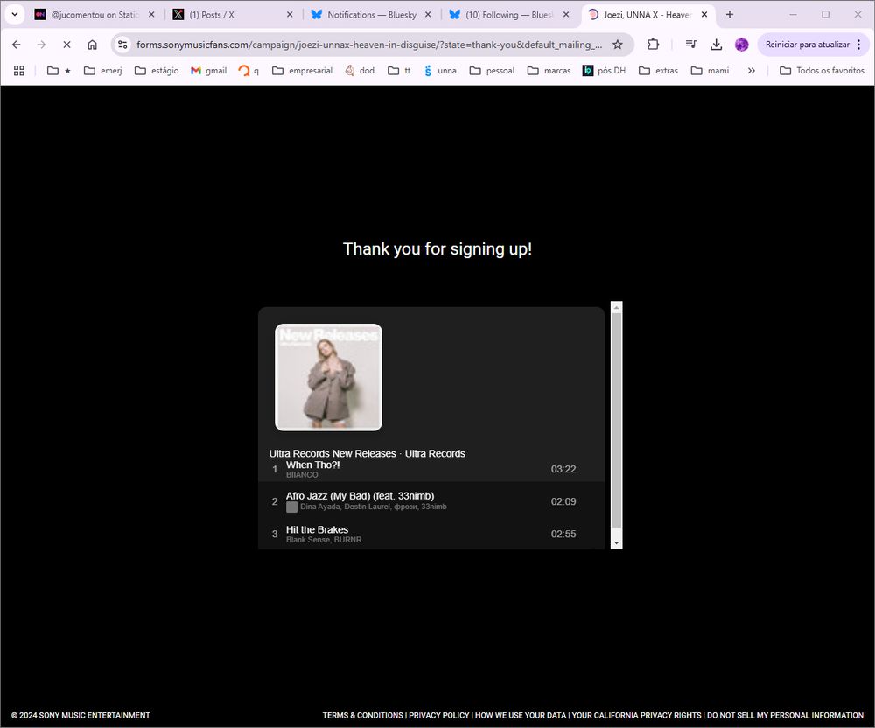Open the apps grid in bookmarks bar
875x728 pixels.
click(19, 71)
